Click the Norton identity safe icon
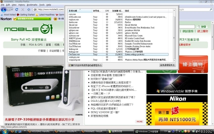The width and height of the screenshot is (214, 134). click(x=56, y=19)
